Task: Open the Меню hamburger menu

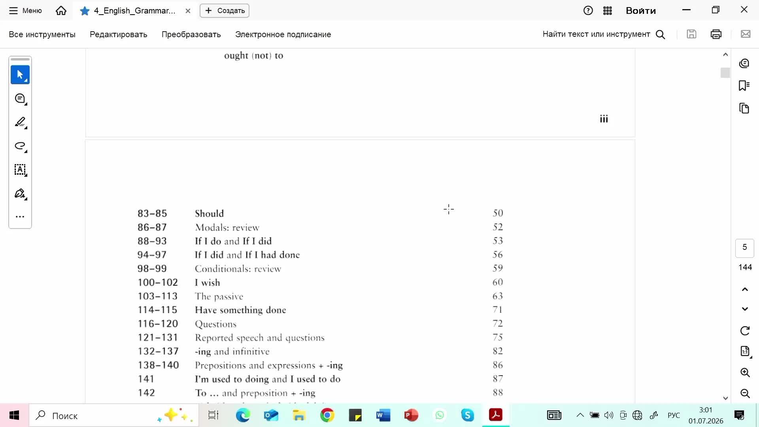Action: [25, 11]
